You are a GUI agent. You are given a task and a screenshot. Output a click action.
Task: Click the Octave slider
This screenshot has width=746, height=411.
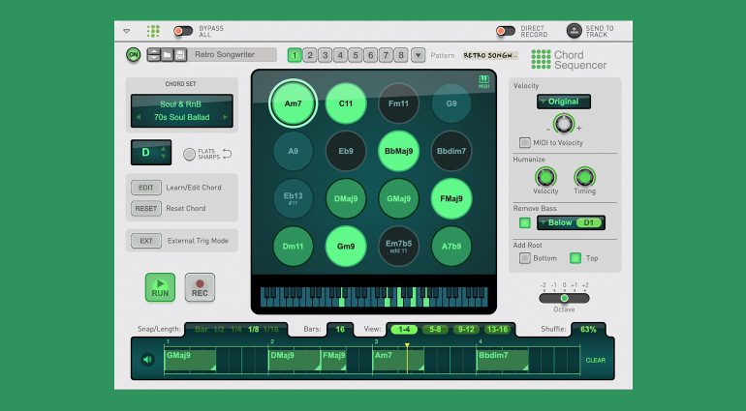[564, 298]
